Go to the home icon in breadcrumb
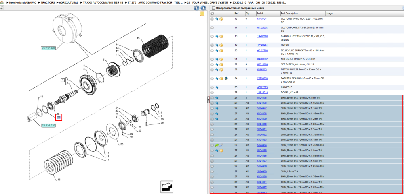Viewport: 404px width, 194px height. (x=2, y=2)
